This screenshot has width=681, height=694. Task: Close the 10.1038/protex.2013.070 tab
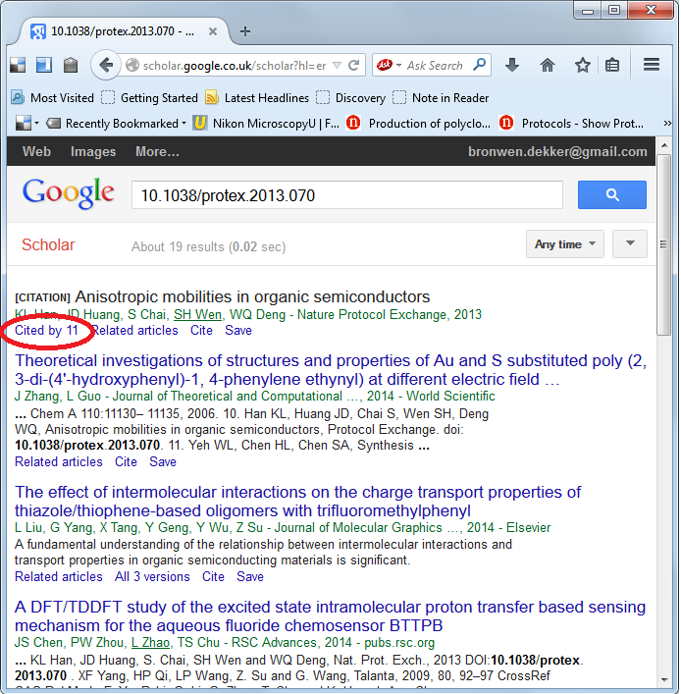tap(213, 31)
